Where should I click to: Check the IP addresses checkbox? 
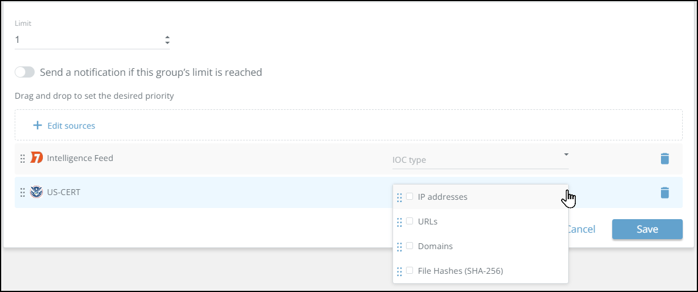point(410,197)
